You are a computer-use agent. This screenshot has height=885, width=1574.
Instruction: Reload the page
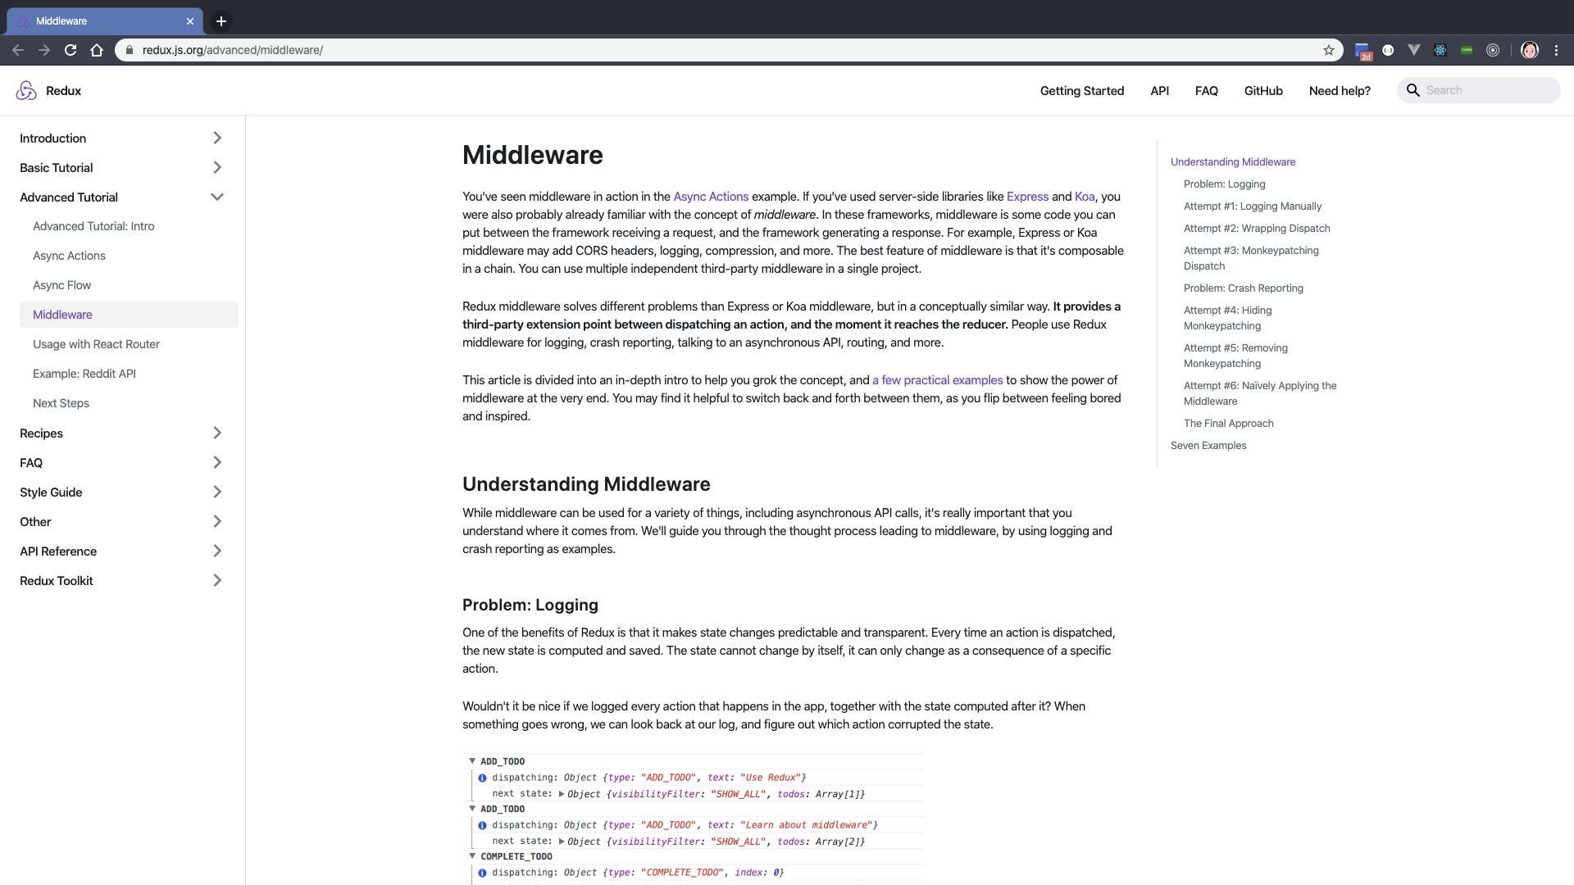(71, 50)
